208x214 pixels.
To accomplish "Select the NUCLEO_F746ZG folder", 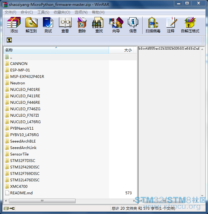I will click(x=23, y=109).
